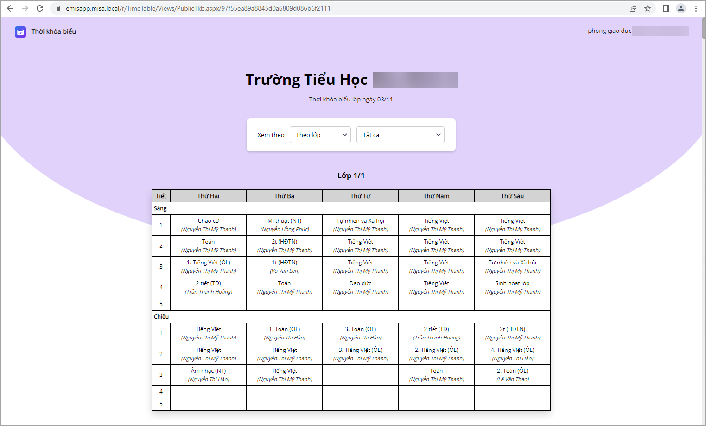Click the "Đạo đức" lesson cell
This screenshot has width=706, height=426.
point(360,288)
